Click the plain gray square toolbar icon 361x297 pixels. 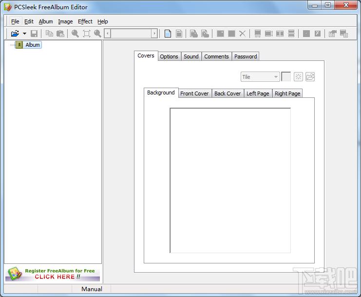[x=306, y=34]
